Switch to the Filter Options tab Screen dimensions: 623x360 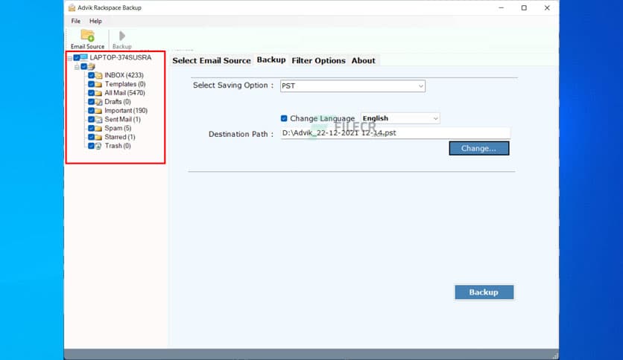point(318,61)
